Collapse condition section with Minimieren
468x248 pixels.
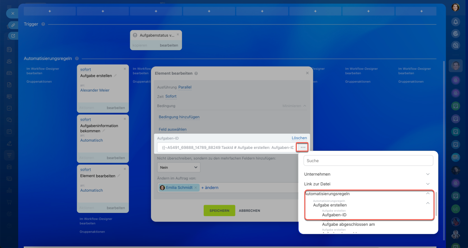pos(294,106)
